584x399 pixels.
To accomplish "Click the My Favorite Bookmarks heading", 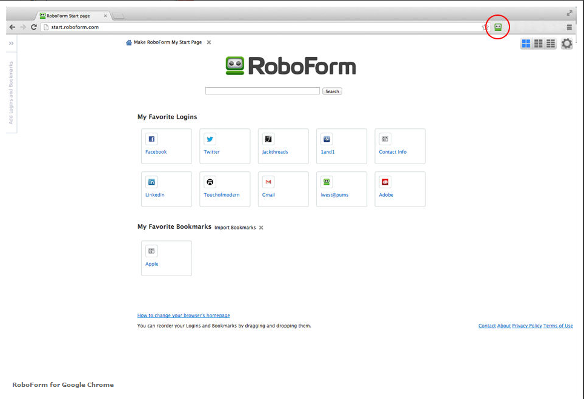I will coord(174,226).
